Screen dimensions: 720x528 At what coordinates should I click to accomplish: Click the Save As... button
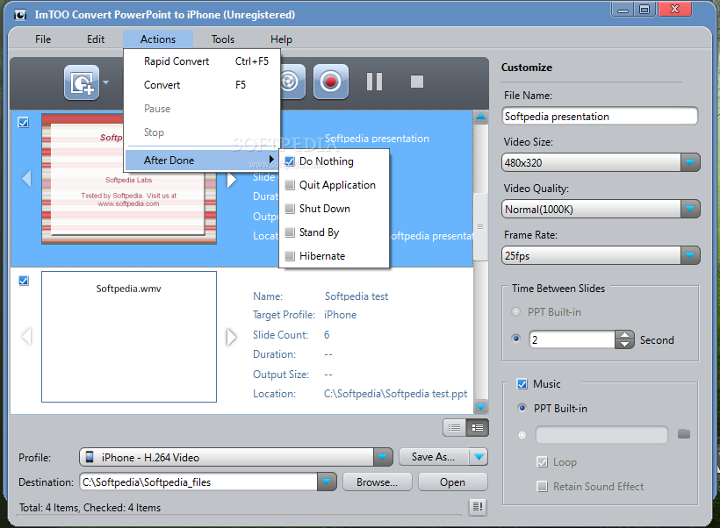pos(434,457)
